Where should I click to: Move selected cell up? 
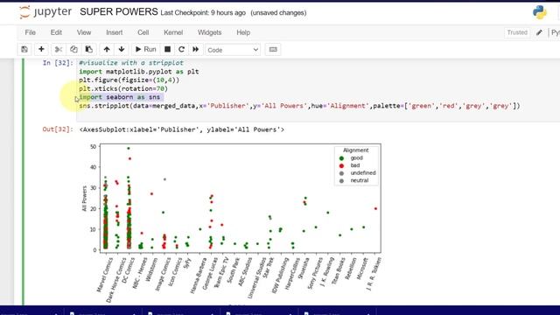click(x=107, y=50)
